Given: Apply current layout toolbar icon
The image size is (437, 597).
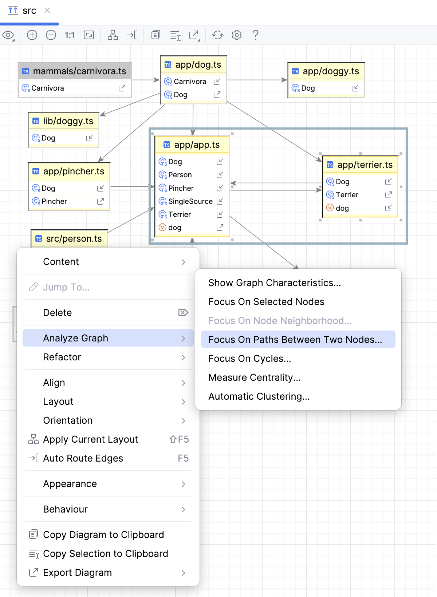Looking at the screenshot, I should [x=113, y=35].
